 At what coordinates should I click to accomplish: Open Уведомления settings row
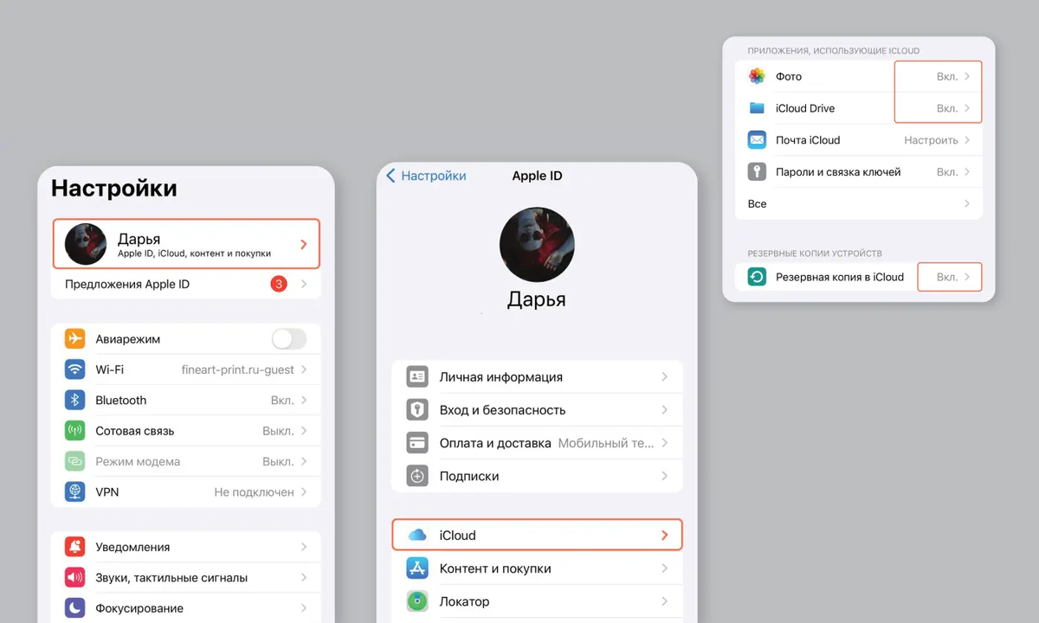click(x=186, y=547)
